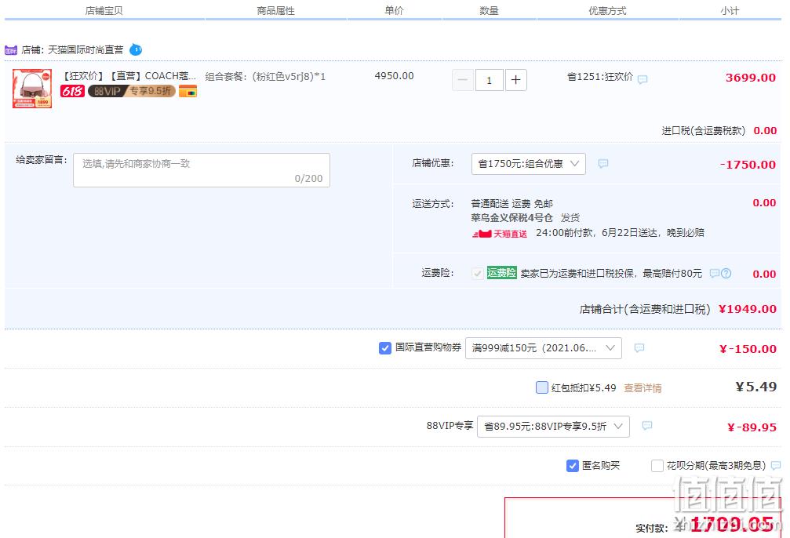Screen dimensions: 790x538
Task: Uncheck the 匿名购买 checkbox
Action: pos(573,466)
